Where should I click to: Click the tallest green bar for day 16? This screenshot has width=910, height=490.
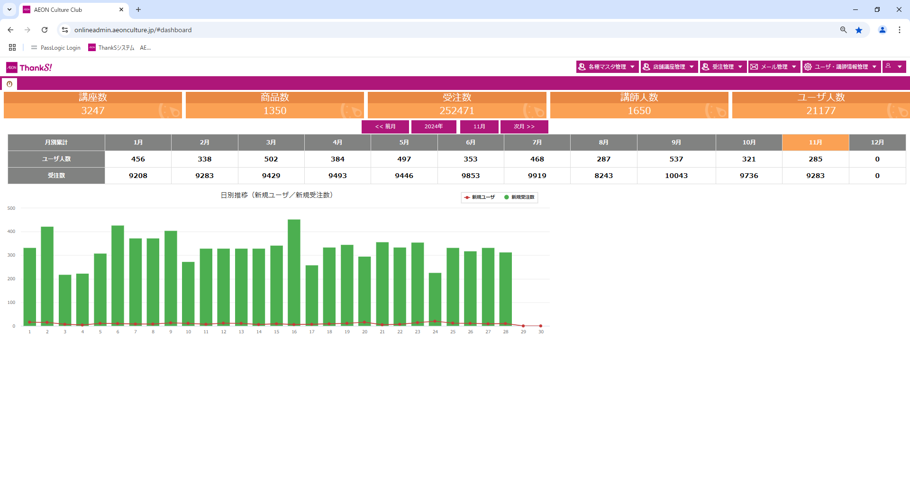294,272
